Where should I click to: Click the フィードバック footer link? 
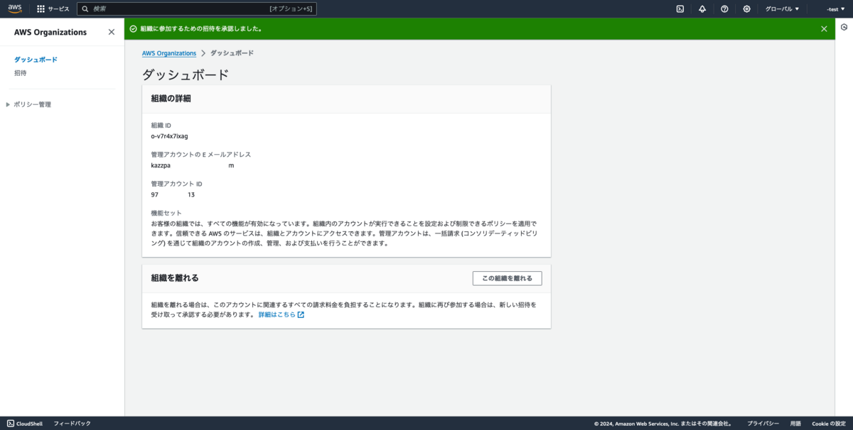pos(72,424)
